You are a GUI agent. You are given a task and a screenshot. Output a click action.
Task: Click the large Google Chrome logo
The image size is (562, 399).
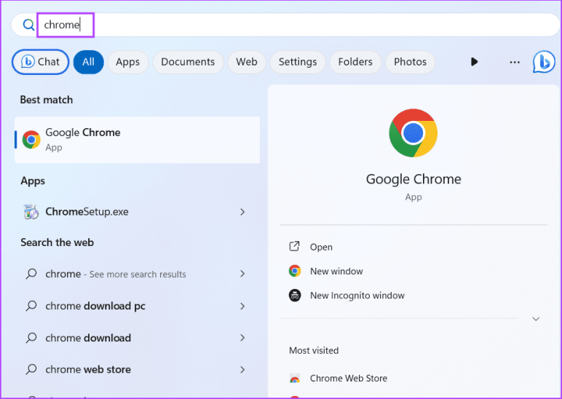coord(413,133)
